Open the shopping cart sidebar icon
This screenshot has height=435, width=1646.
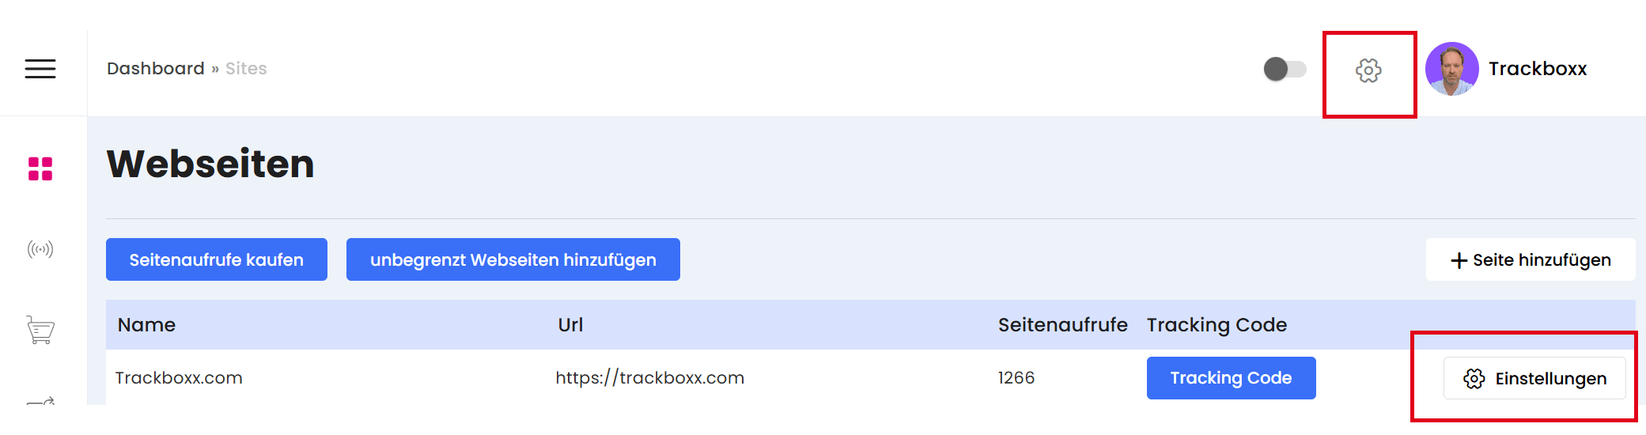40,329
